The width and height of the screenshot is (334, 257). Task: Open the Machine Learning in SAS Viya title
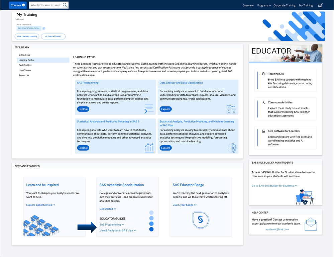[197, 123]
